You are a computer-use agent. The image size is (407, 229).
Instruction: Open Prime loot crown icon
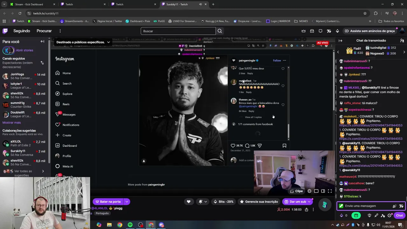(303, 31)
